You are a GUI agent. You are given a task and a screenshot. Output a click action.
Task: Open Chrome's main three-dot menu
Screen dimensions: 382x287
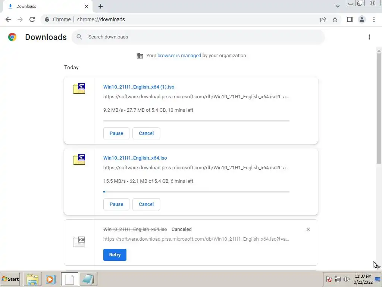click(374, 19)
